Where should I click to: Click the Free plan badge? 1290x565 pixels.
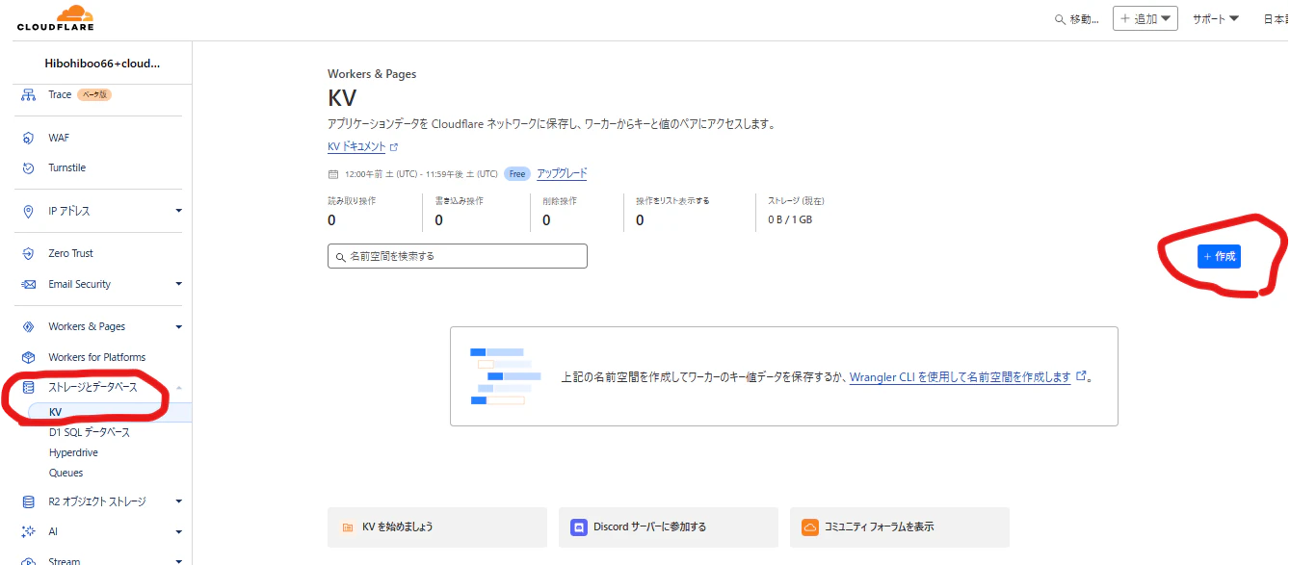517,174
